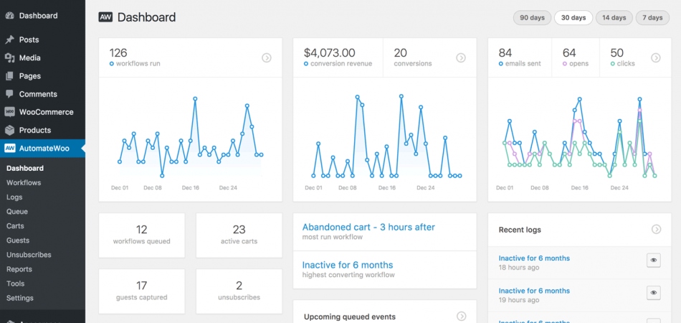Viewport: 681px width, 323px height.
Task: Toggle eye icon on first recent log
Action: pyautogui.click(x=653, y=261)
